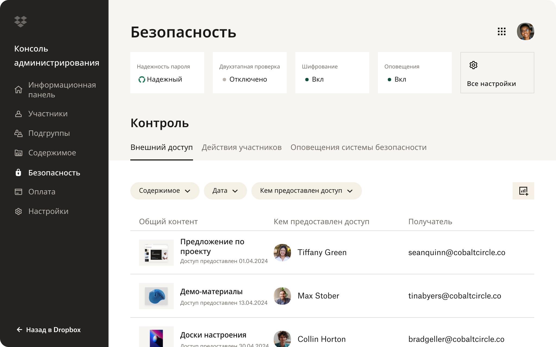Click the back arrow icon near Назад в Dropbox
The image size is (556, 347).
(20, 330)
